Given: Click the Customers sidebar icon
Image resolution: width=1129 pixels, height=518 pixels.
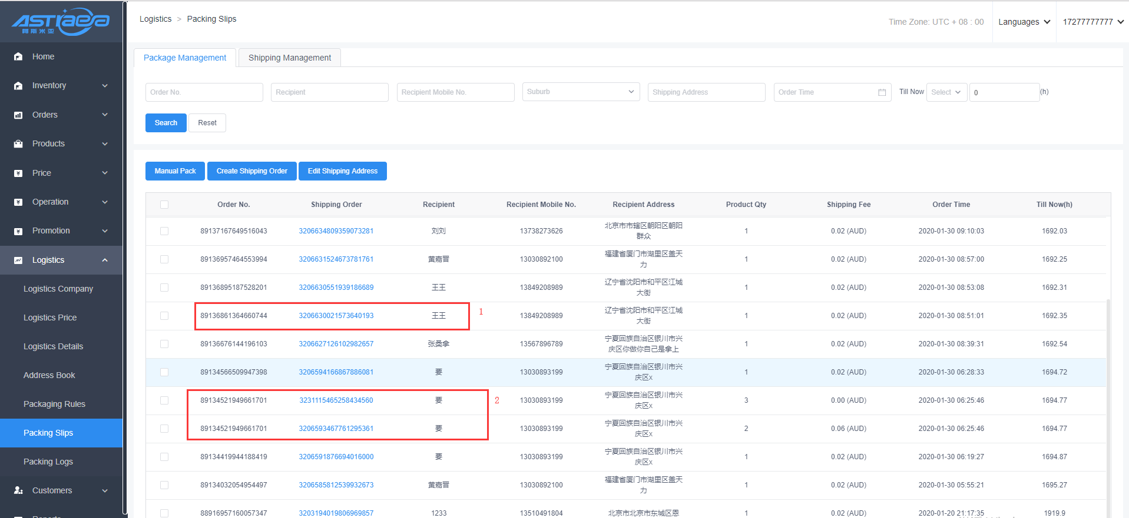Looking at the screenshot, I should coord(18,490).
